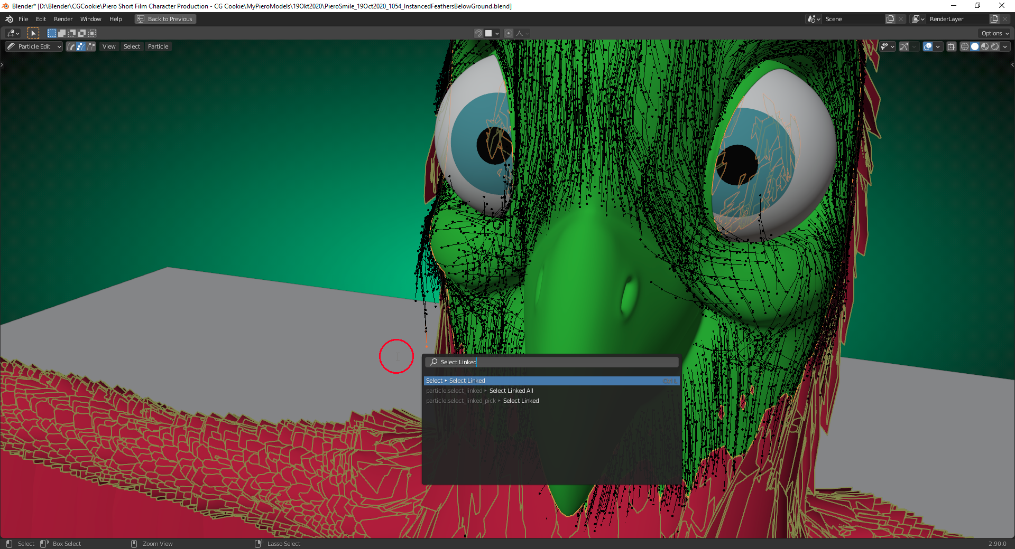Switch to Tip select mode
Image resolution: width=1015 pixels, height=549 pixels.
click(90, 46)
